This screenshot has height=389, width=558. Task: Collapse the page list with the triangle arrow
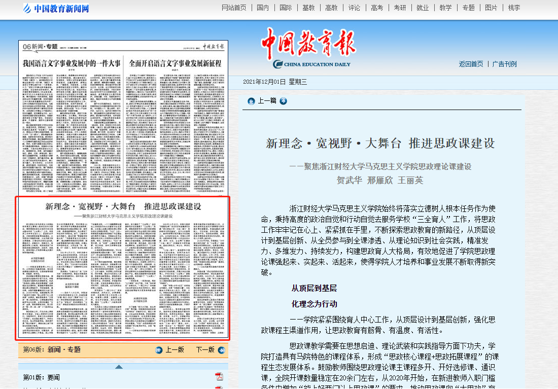[119, 367]
